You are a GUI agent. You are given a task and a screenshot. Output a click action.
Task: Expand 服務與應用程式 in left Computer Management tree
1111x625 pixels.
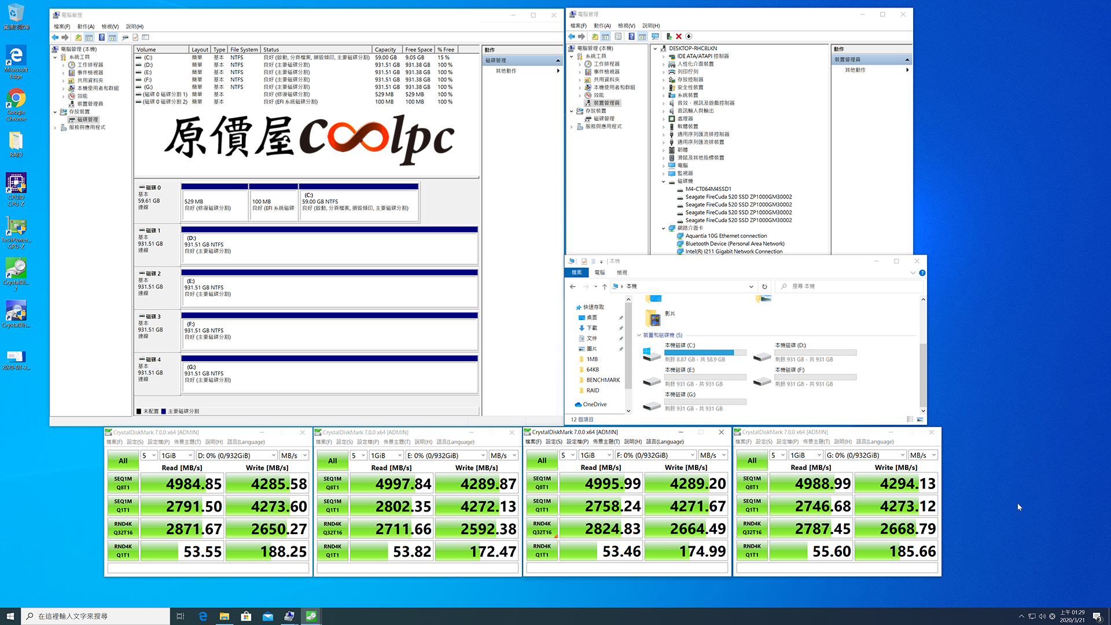click(x=56, y=127)
